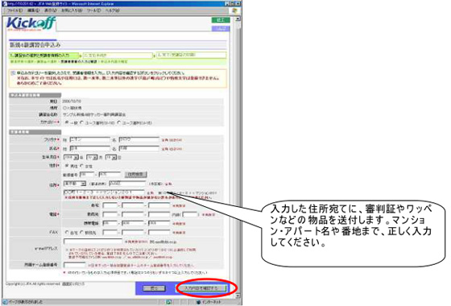Screen dimensions: 451x306
Task: Click the Kickoff logo
Action: pyautogui.click(x=31, y=24)
